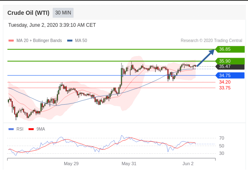Click the blue MA 50 legend swatch
The height and width of the screenshot is (173, 248).
[70, 41]
